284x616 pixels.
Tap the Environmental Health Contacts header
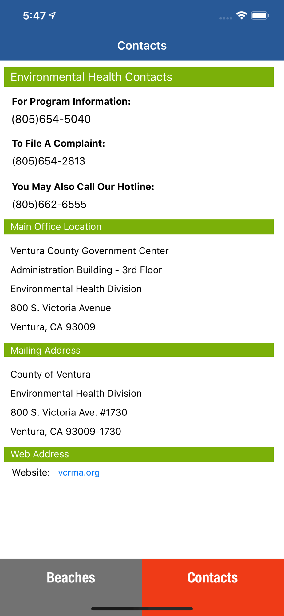139,77
